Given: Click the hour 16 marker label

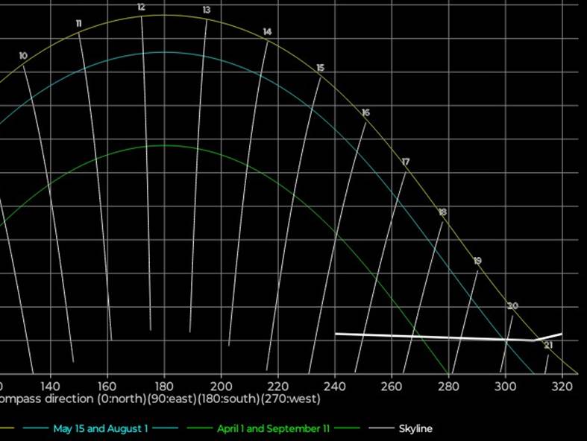Looking at the screenshot, I should (365, 112).
